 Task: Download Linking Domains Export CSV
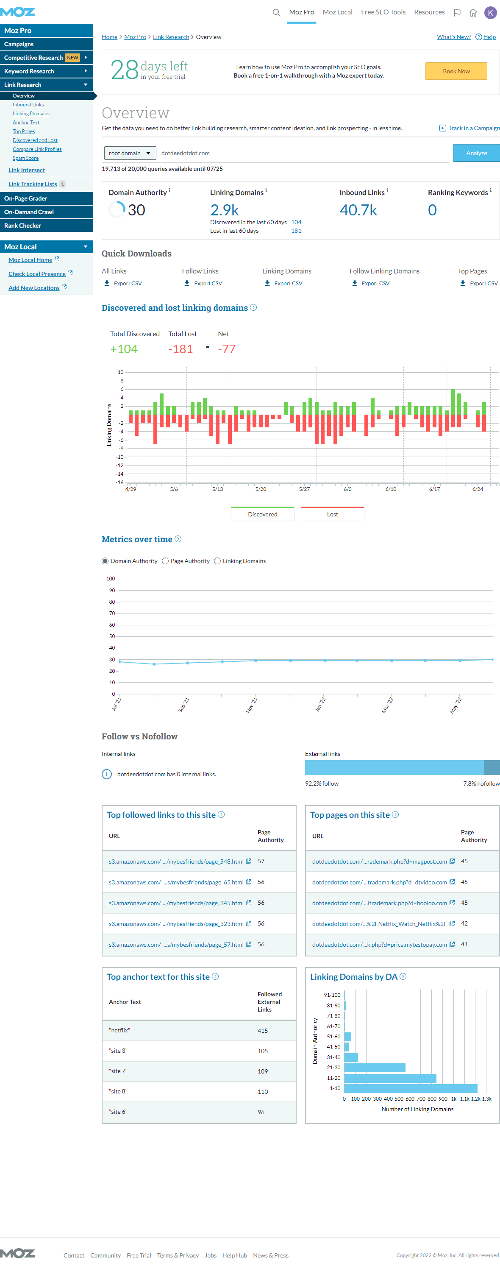point(283,283)
